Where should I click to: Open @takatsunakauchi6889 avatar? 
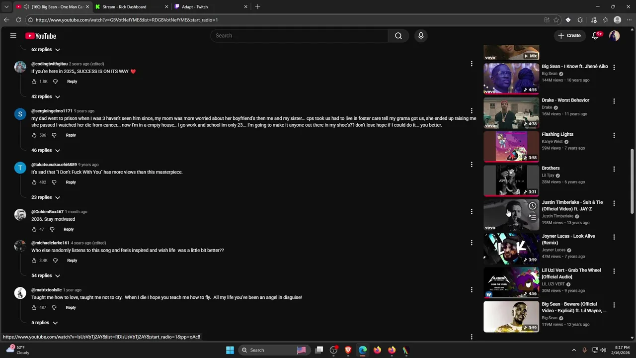20,168
